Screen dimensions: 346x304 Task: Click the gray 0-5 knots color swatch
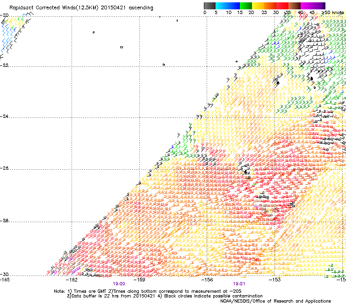pyautogui.click(x=209, y=6)
